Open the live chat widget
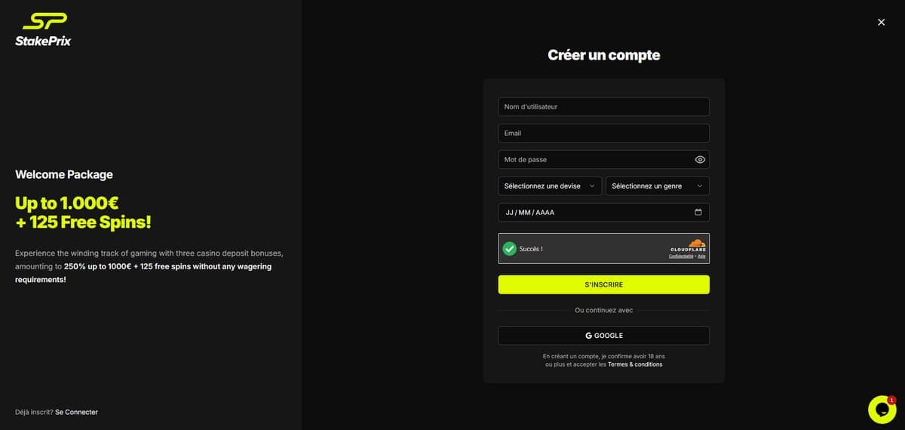The image size is (905, 430). tap(882, 409)
